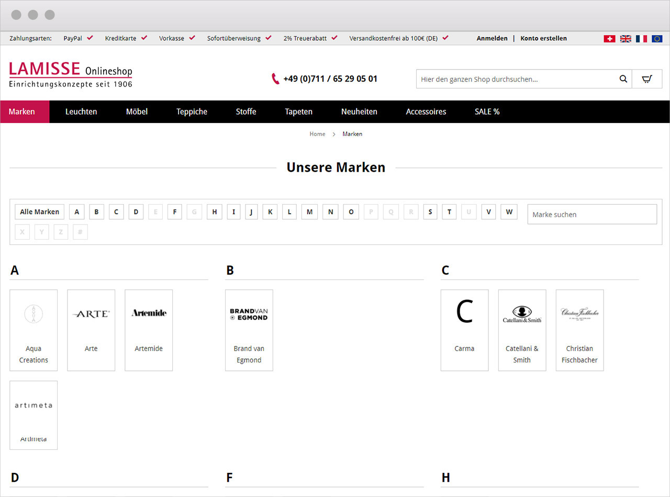Filter brands by letter I
This screenshot has height=497, width=670.
[233, 212]
